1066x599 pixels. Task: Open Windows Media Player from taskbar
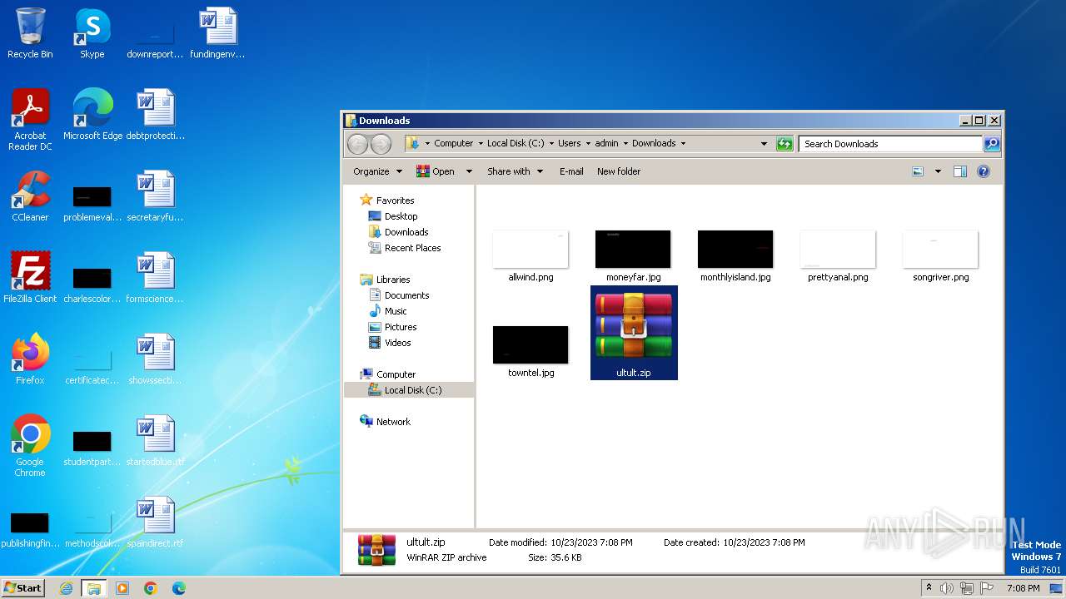(x=122, y=588)
